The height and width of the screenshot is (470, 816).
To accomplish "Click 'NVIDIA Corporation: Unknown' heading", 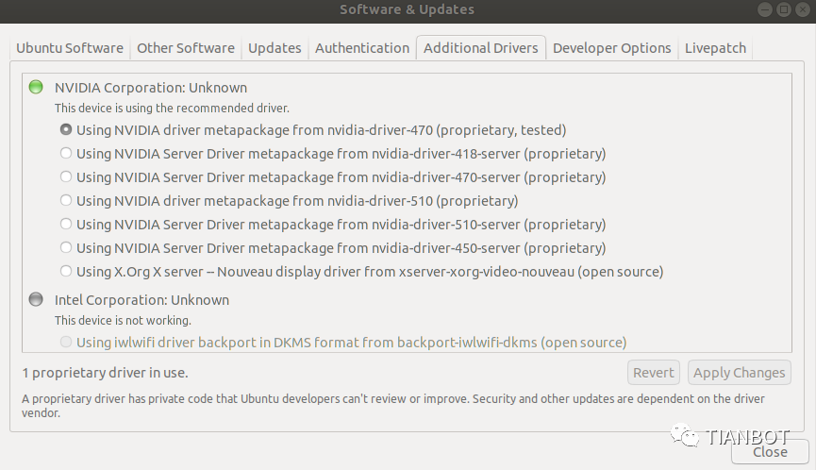I will click(x=151, y=88).
